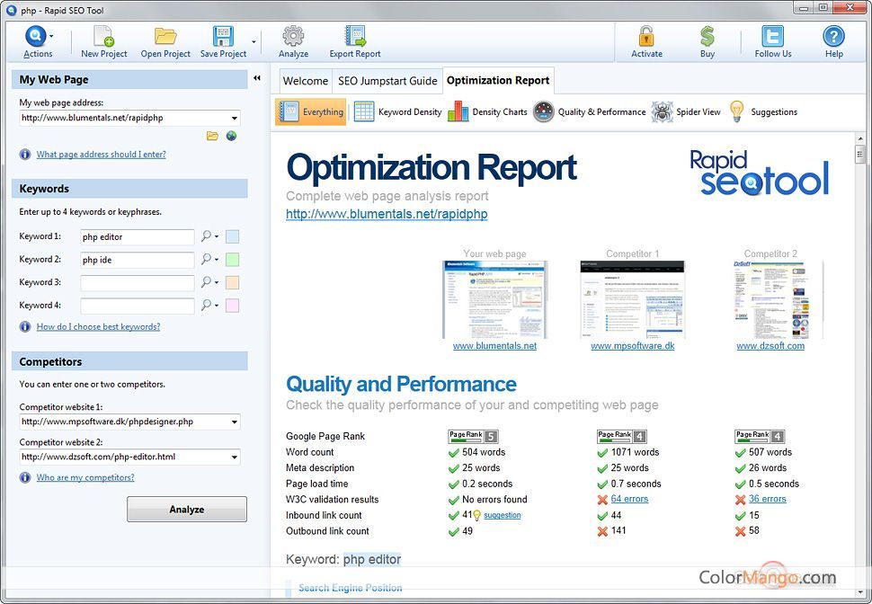Click info icon beside 'What page address'

(25, 155)
